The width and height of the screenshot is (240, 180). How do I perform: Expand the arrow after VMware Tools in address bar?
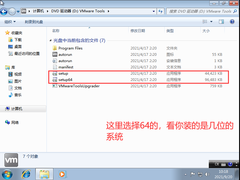[x=109, y=11]
